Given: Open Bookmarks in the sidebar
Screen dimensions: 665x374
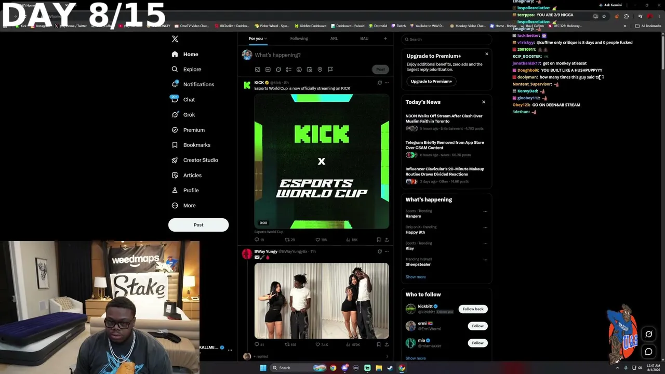Looking at the screenshot, I should pyautogui.click(x=191, y=145).
